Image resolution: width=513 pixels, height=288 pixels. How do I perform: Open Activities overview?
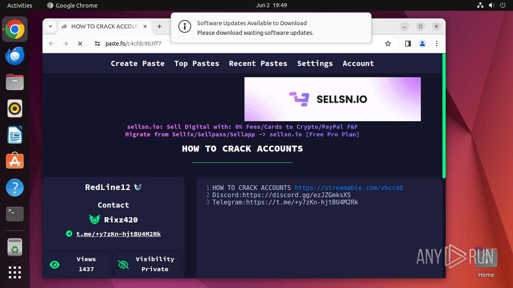coord(20,5)
